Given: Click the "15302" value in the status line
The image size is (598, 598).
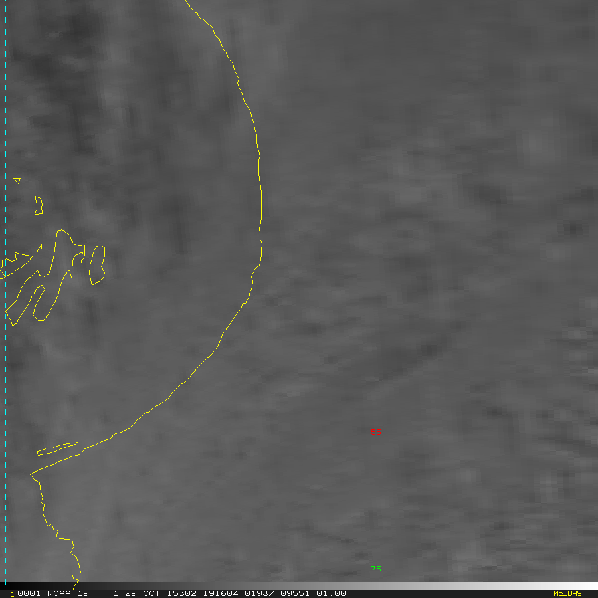Looking at the screenshot, I should click(x=181, y=593).
